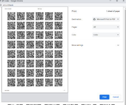Image resolution: width=126 pixels, height=105 pixels.
Task: Open the Color mode dropdown
Action: 106,35
